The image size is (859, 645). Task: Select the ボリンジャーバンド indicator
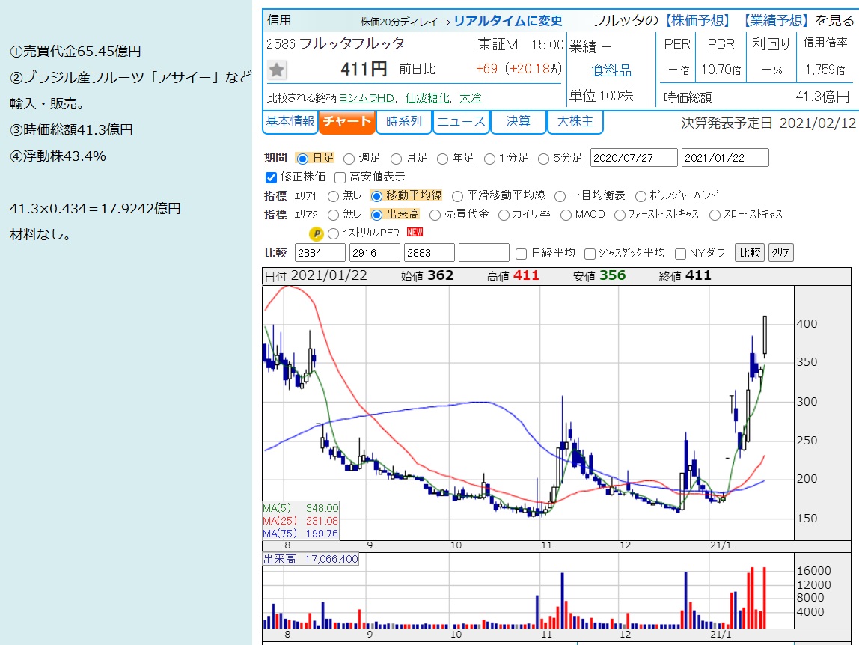point(641,196)
